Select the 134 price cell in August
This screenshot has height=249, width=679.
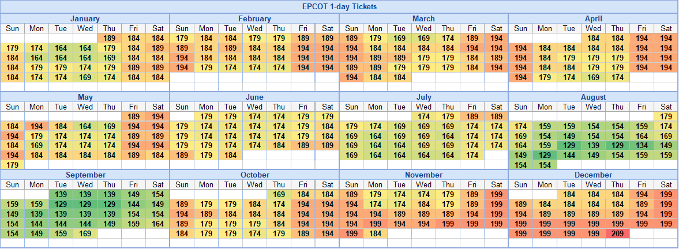coord(642,145)
